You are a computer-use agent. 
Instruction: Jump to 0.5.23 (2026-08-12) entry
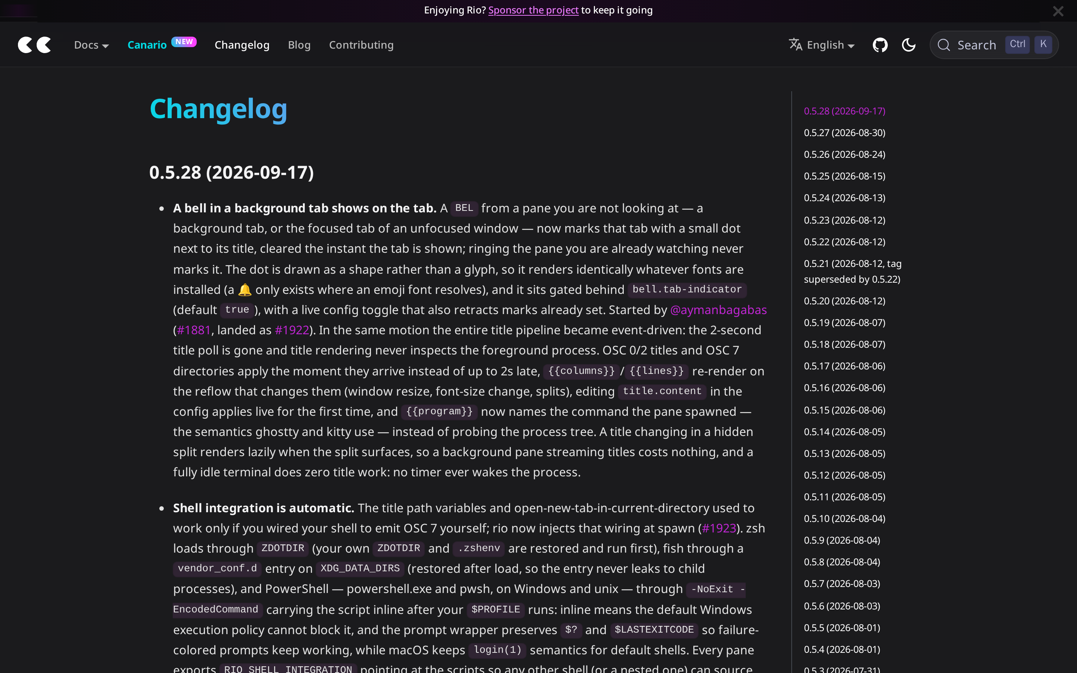pos(844,220)
